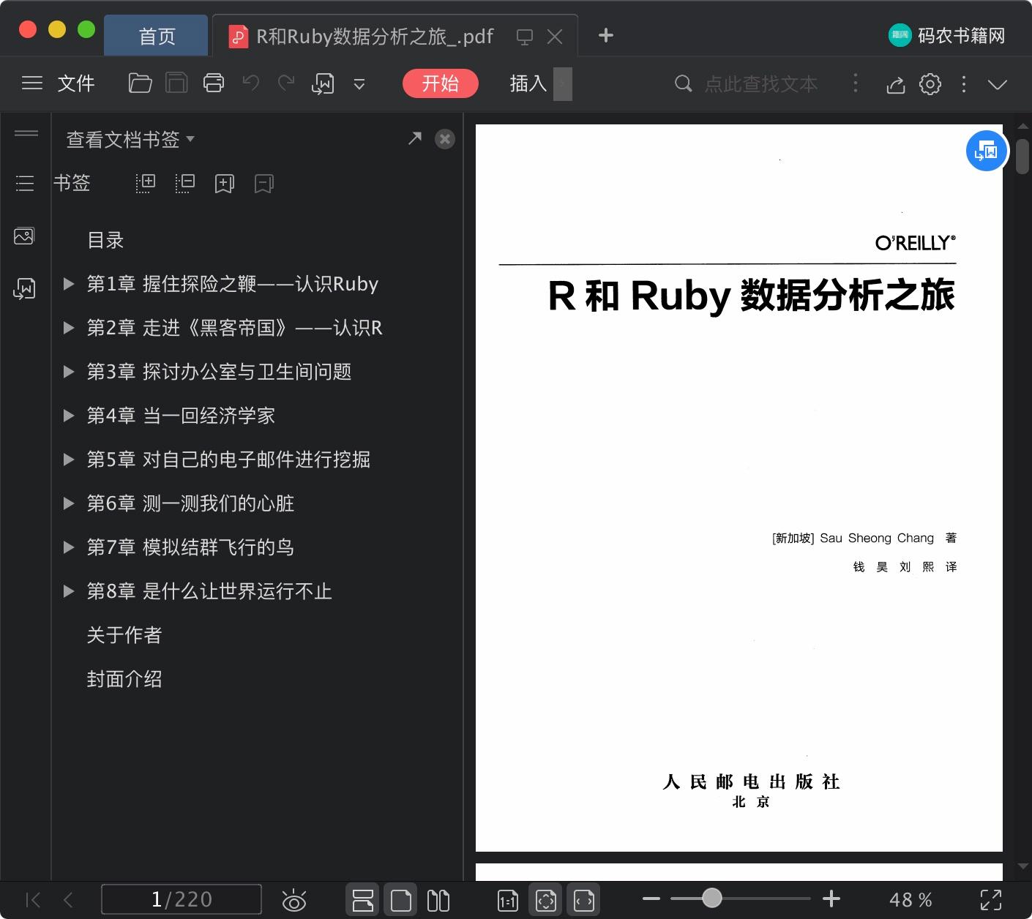This screenshot has width=1032, height=919.
Task: Expand 第7章 模拟结群飞行的鸟 bookmark
Action: click(x=69, y=547)
